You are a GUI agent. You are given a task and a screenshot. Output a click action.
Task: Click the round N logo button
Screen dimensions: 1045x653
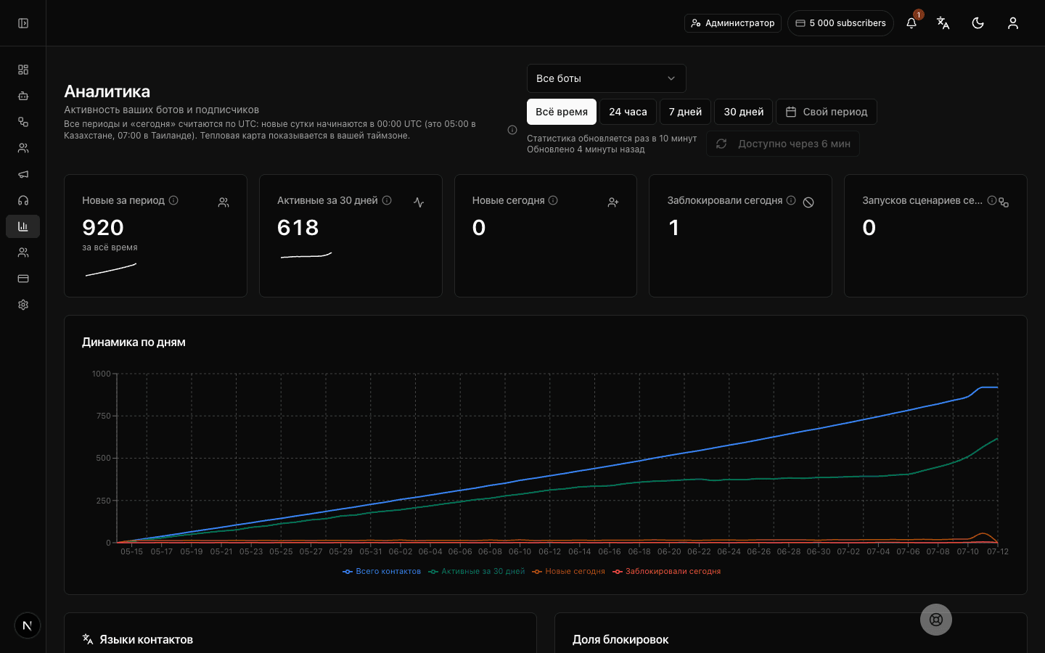28,625
